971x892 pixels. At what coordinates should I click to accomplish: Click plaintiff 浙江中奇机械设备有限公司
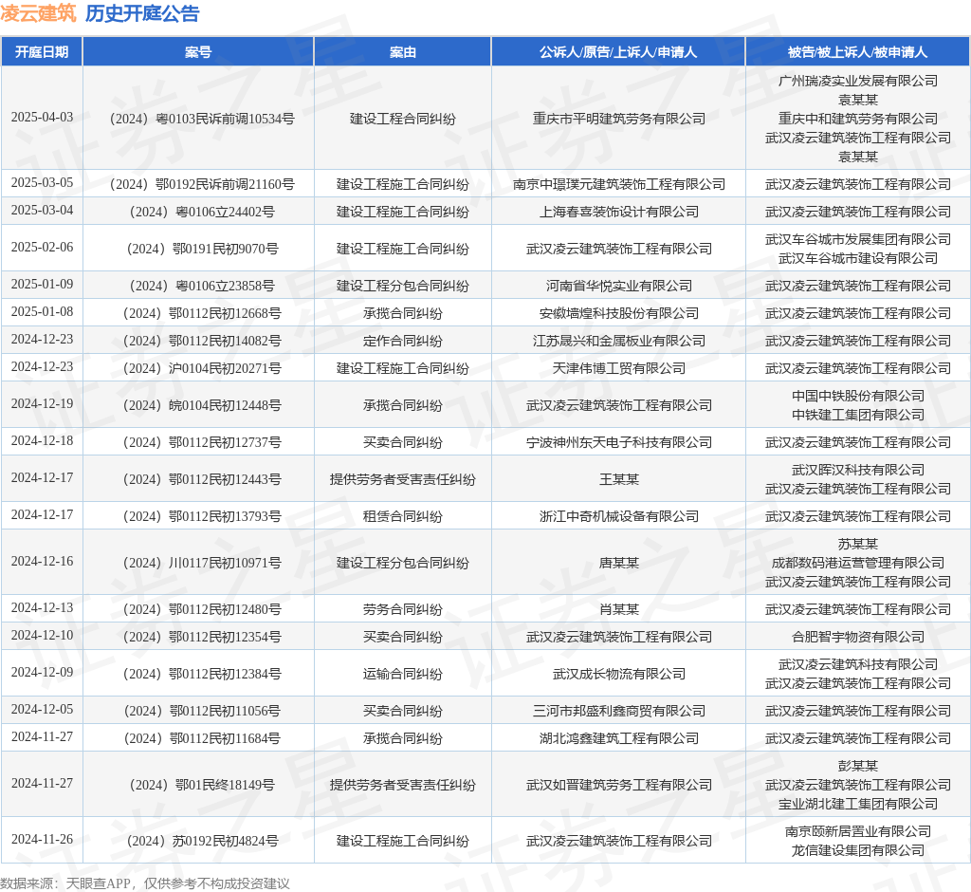pos(618,516)
